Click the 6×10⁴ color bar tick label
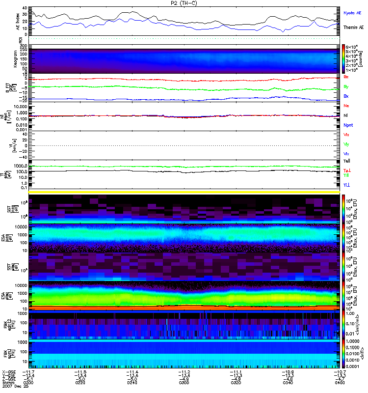The width and height of the screenshot is (368, 393). 351,47
